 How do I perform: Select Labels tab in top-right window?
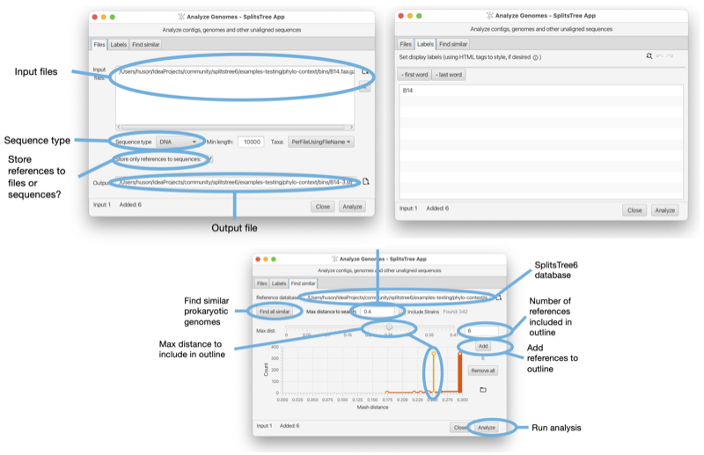[425, 44]
